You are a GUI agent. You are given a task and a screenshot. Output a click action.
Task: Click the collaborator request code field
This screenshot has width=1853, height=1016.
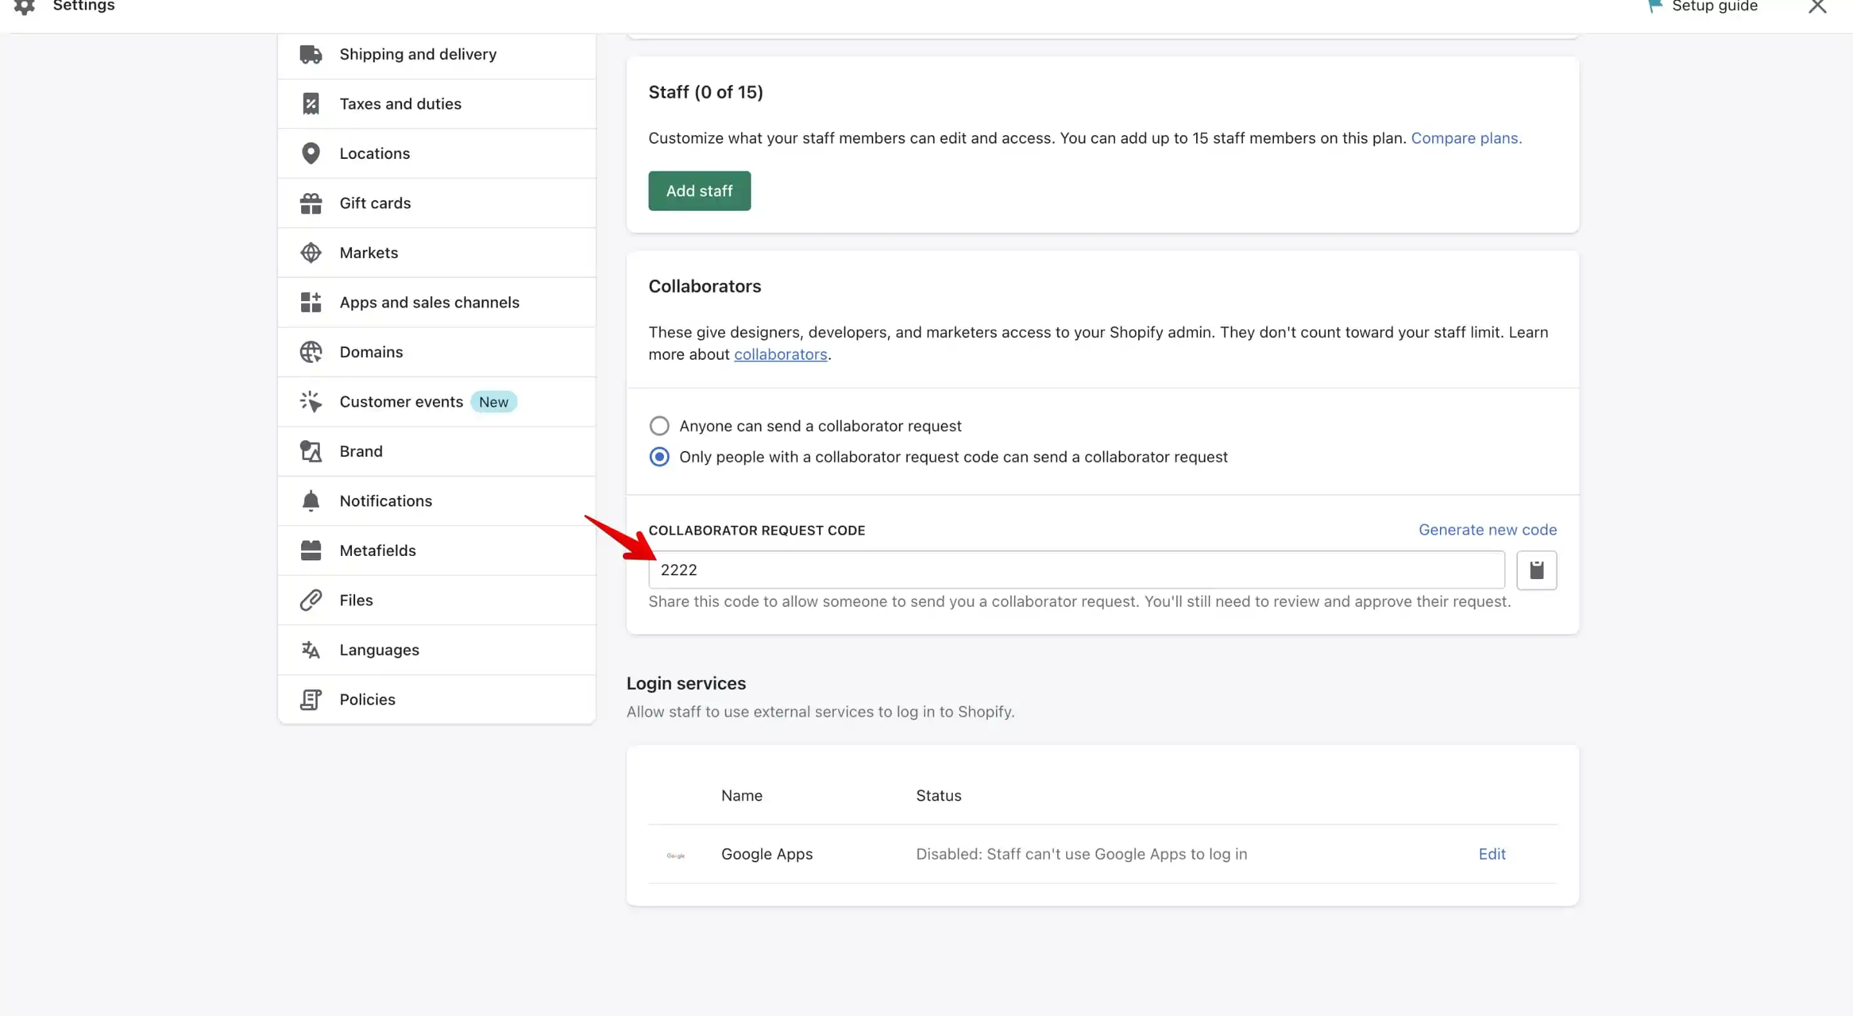pos(1076,570)
